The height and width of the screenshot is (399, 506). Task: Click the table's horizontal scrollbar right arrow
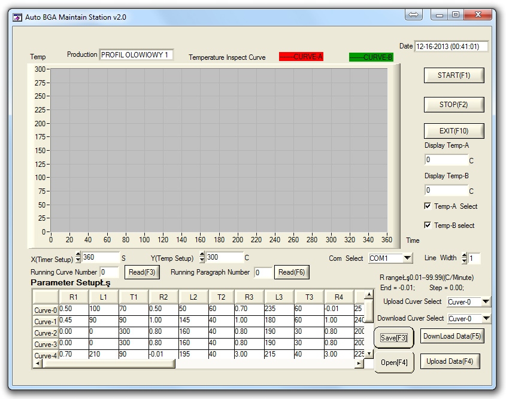(359, 363)
